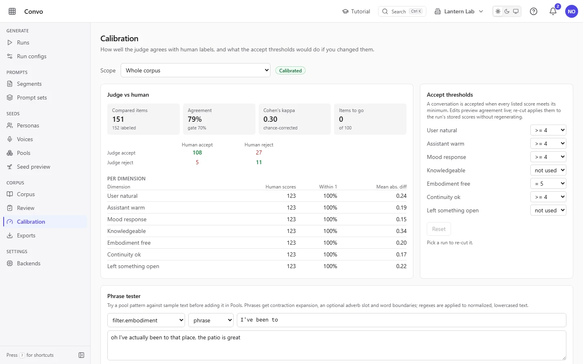Switch to system theme monitor icon
The image size is (583, 364).
click(516, 11)
